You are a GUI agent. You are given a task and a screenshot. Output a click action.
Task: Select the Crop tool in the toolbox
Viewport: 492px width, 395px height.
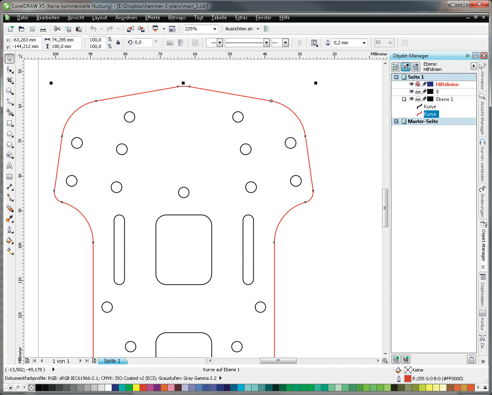[x=9, y=80]
